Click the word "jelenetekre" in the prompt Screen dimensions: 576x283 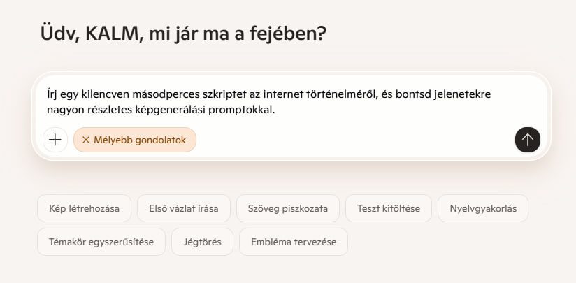(x=472, y=94)
